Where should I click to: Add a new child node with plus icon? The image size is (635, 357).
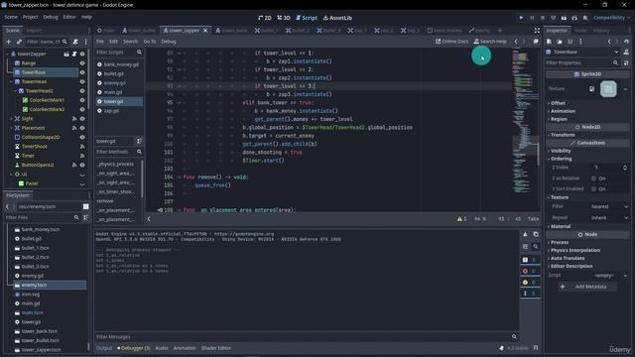click(x=9, y=42)
